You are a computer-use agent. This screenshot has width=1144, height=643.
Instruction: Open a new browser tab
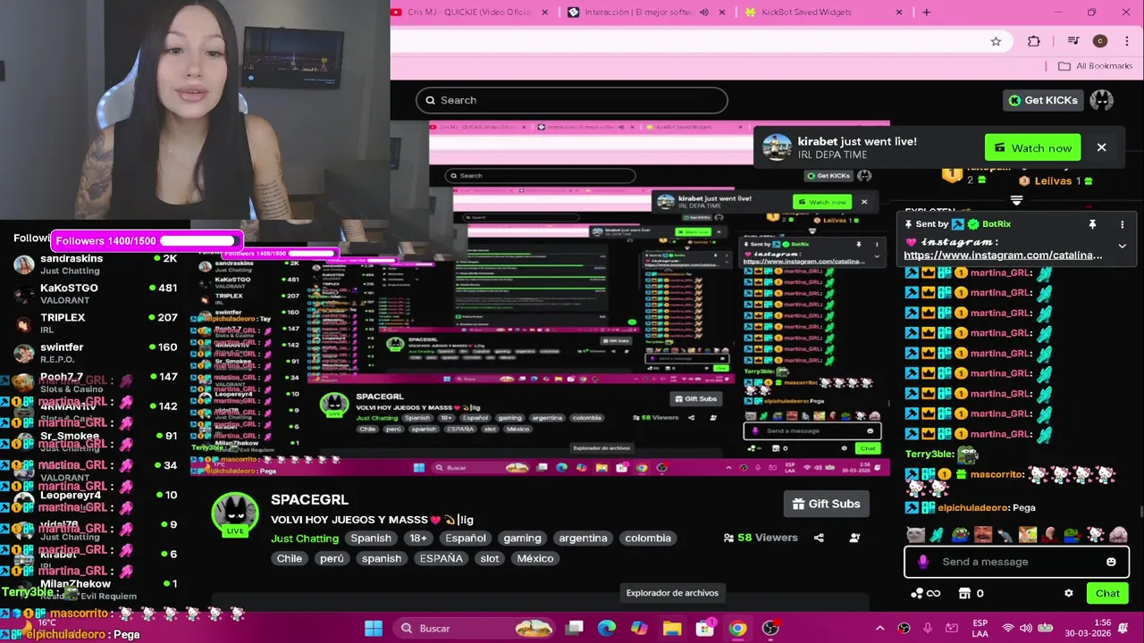[926, 12]
